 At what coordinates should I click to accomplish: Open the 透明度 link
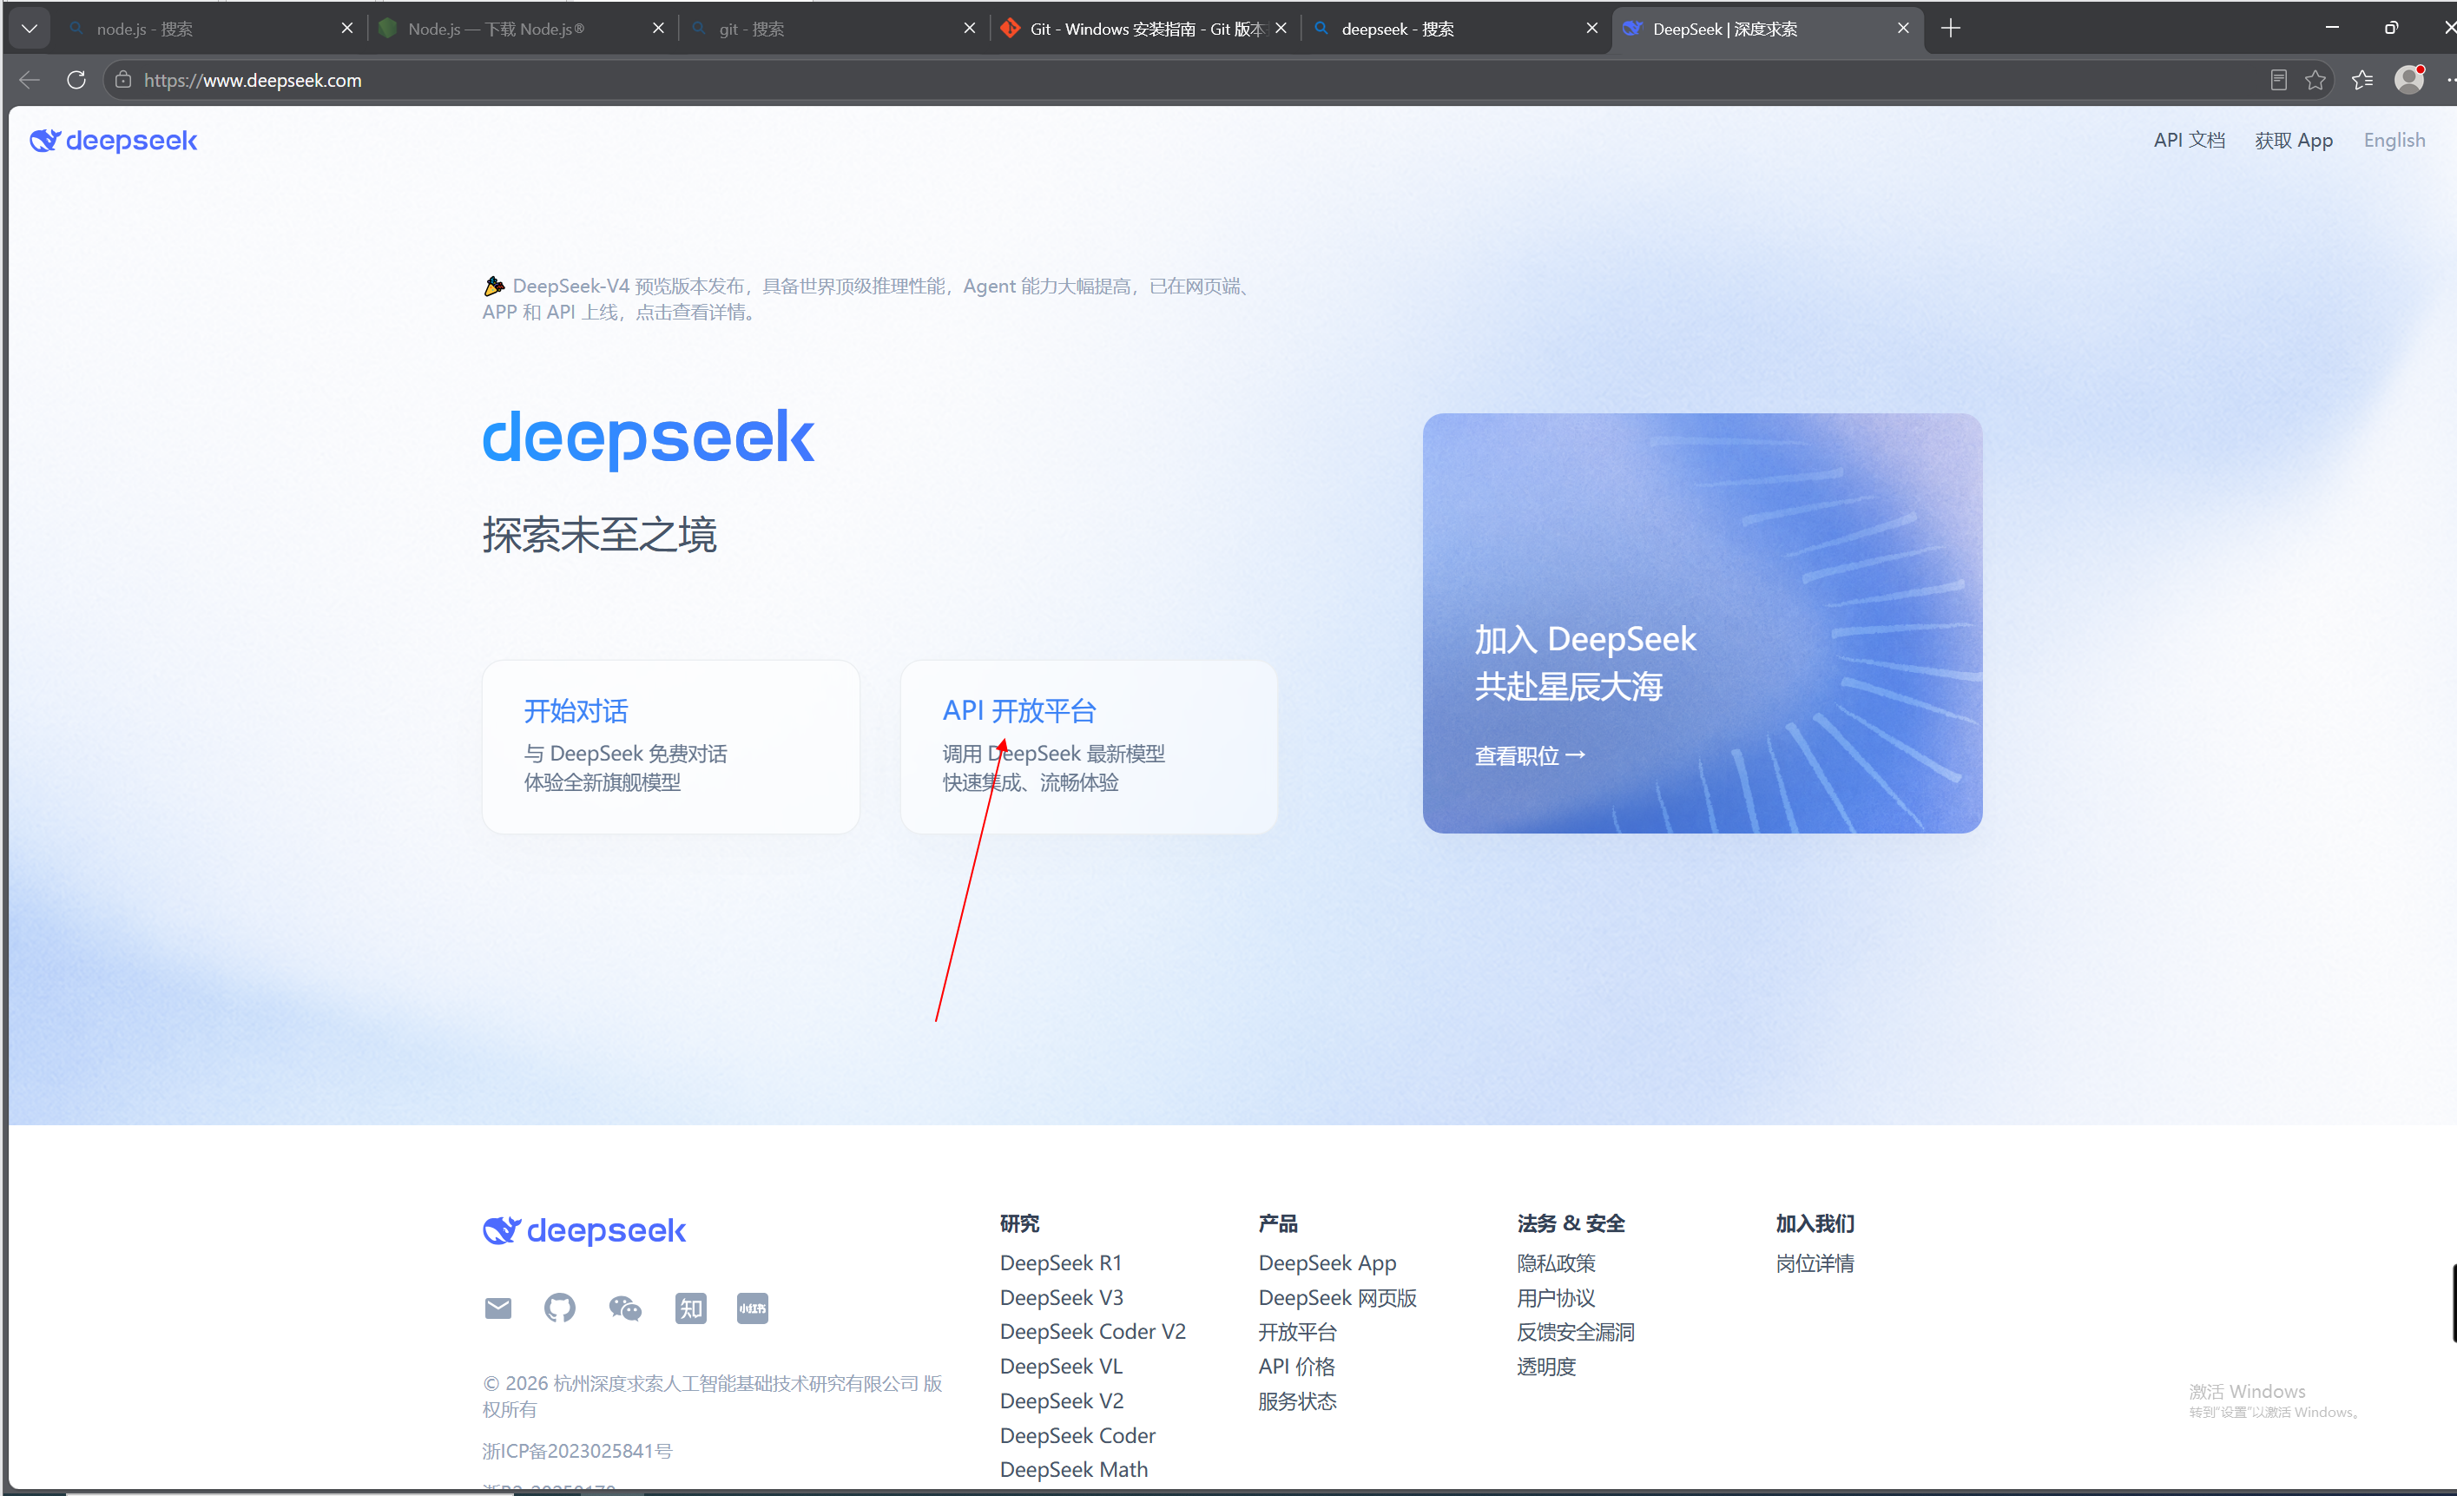click(x=1546, y=1367)
